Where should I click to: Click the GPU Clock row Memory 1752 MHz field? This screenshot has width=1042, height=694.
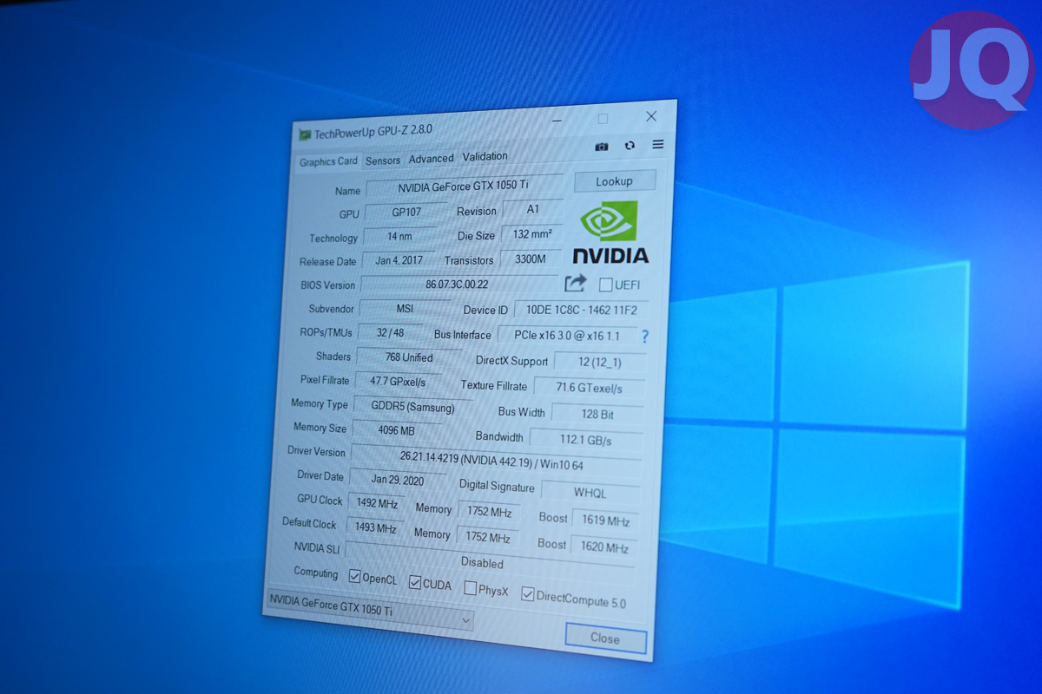pos(490,512)
